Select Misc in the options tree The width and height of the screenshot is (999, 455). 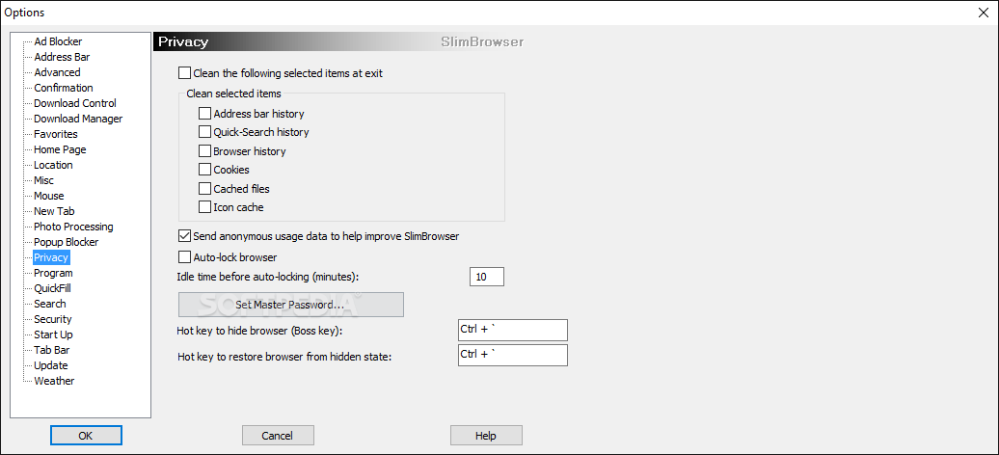click(44, 180)
